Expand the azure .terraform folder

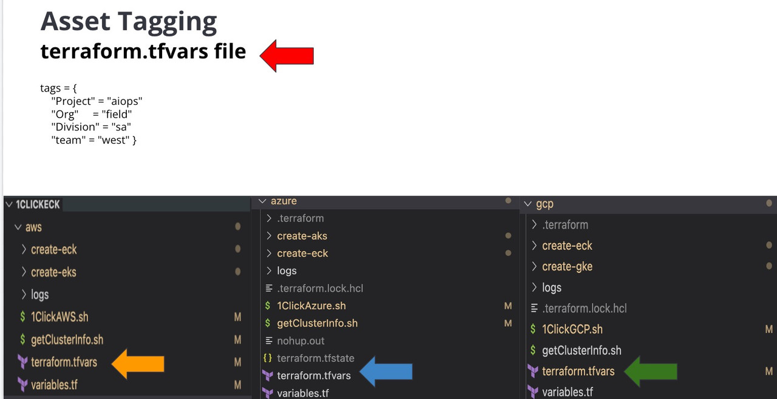click(269, 218)
